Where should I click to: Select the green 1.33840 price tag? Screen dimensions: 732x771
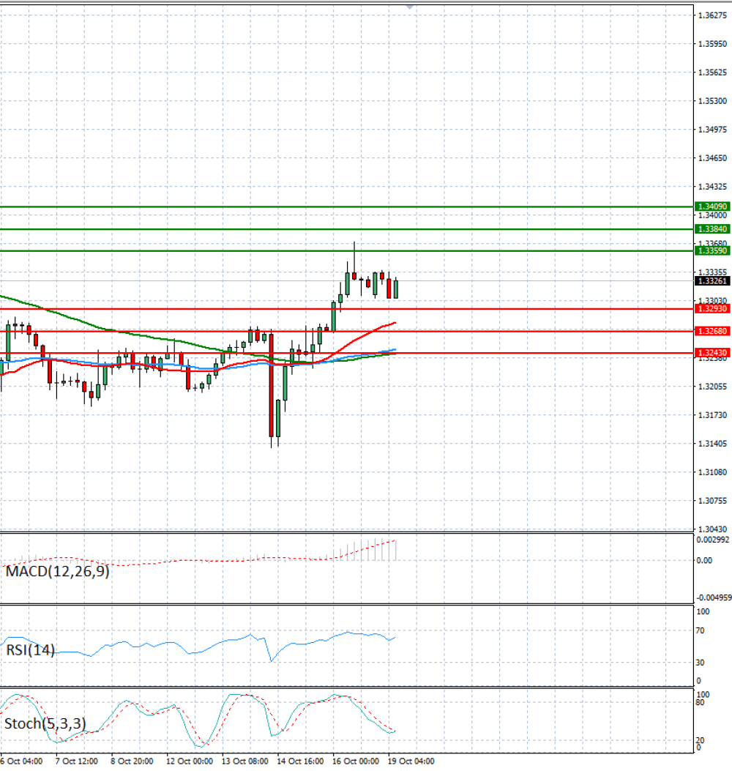coord(712,229)
